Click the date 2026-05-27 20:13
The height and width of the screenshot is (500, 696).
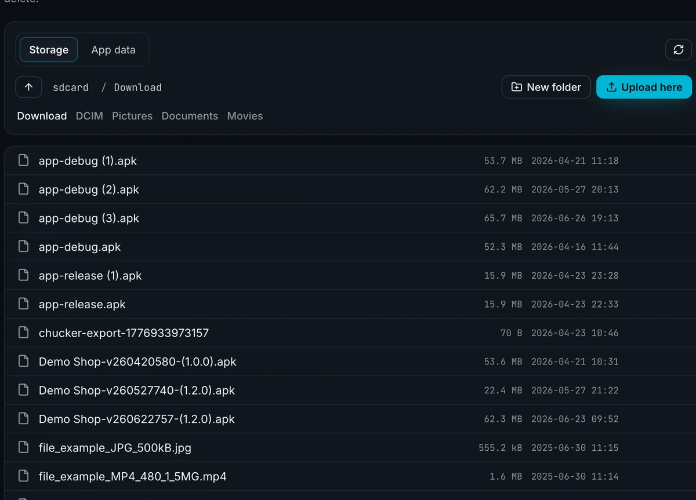[x=575, y=189]
